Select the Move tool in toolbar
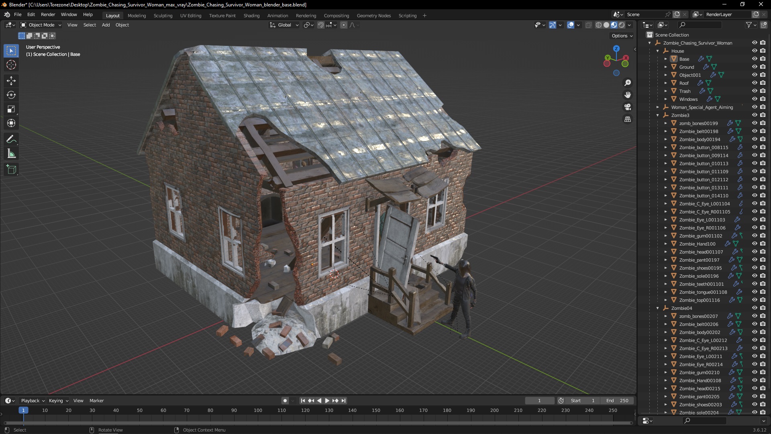Screen dimensions: 771x434 click(12, 80)
